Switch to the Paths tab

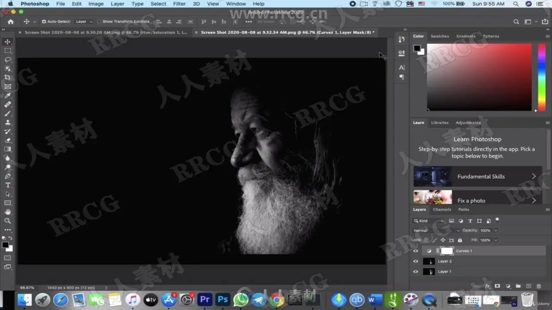pos(464,210)
